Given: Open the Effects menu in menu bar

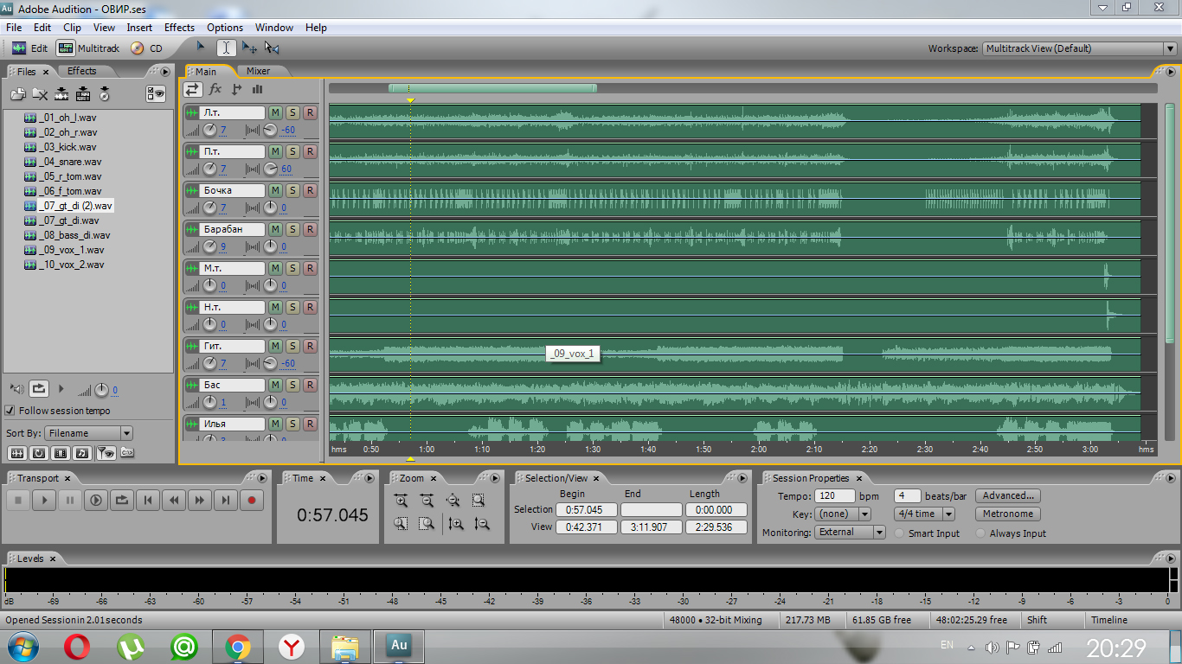Looking at the screenshot, I should [x=179, y=28].
